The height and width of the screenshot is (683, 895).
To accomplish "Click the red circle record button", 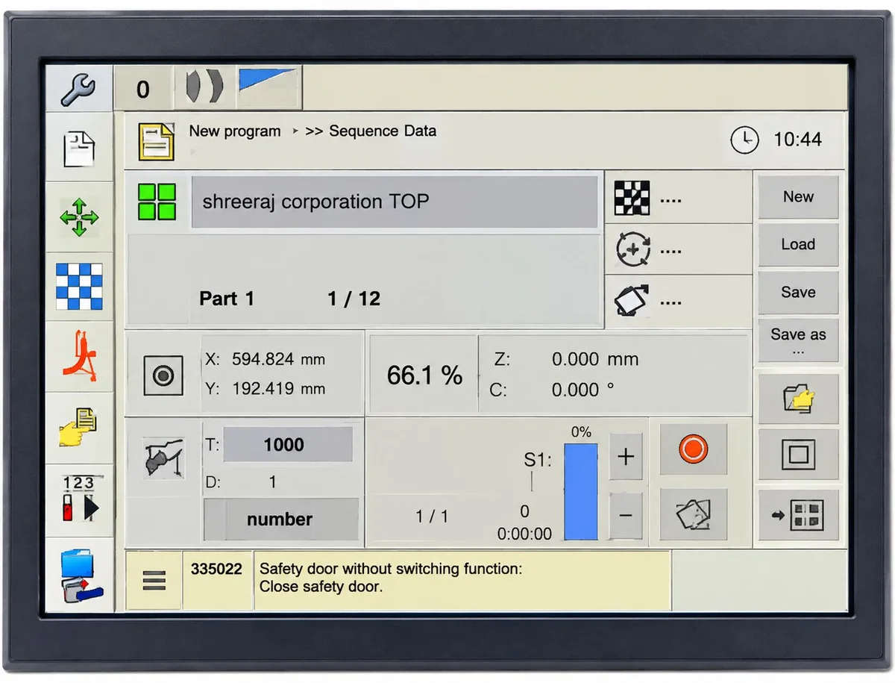I will pyautogui.click(x=693, y=449).
